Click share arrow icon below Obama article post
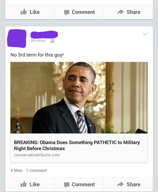 tap(120, 184)
